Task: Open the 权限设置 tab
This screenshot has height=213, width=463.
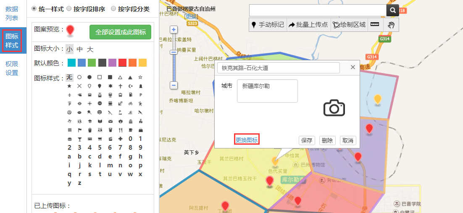Action: pyautogui.click(x=12, y=68)
